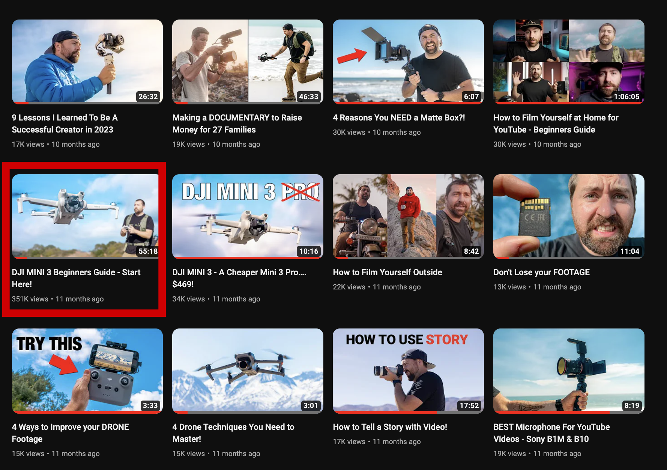
Task: Click title '4 Drone Techniques You Need to Master!'
Action: pos(233,433)
